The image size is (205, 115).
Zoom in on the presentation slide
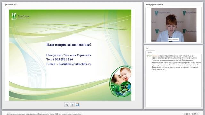(67, 105)
